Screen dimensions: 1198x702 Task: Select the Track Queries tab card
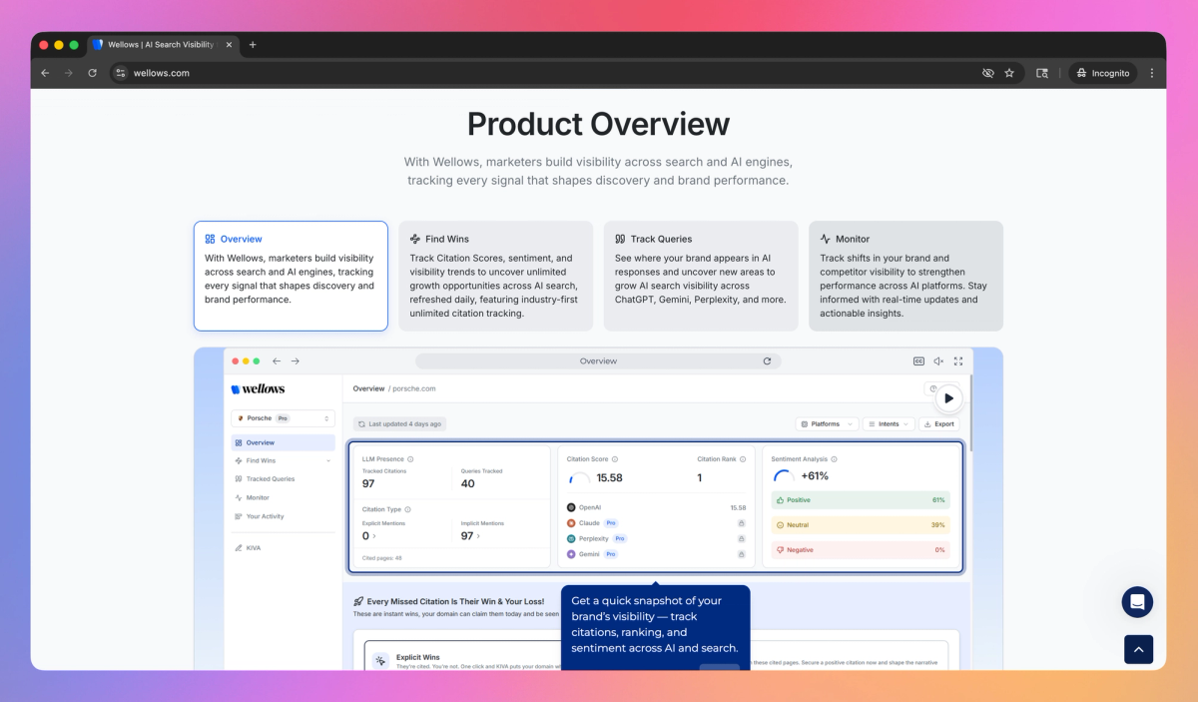pyautogui.click(x=701, y=276)
